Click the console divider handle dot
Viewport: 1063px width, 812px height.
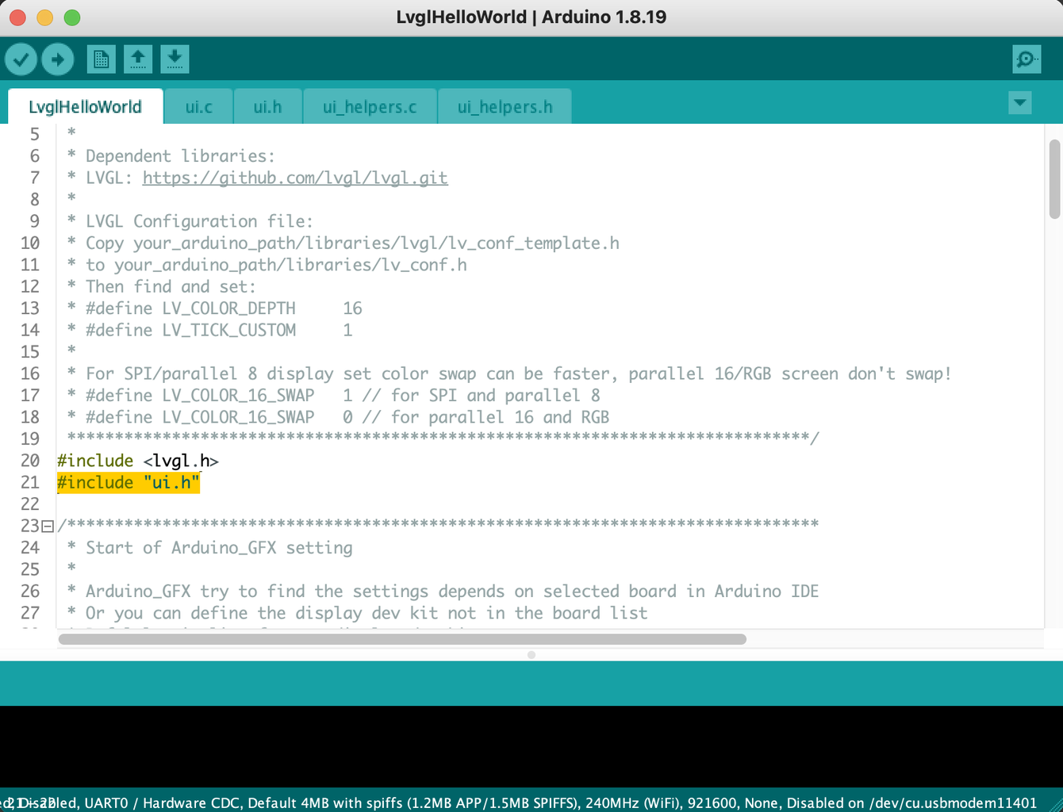tap(531, 655)
